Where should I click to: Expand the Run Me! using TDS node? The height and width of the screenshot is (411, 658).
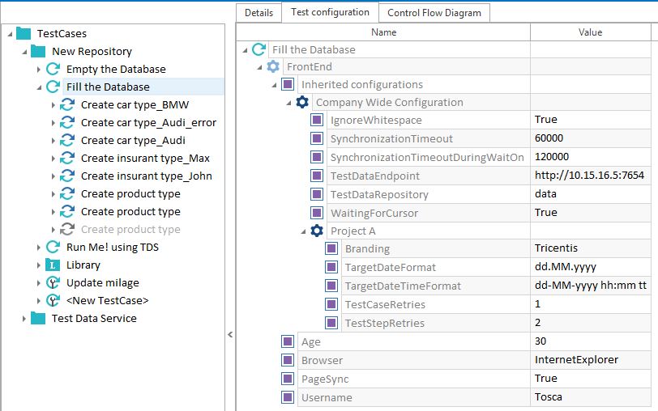pos(38,248)
